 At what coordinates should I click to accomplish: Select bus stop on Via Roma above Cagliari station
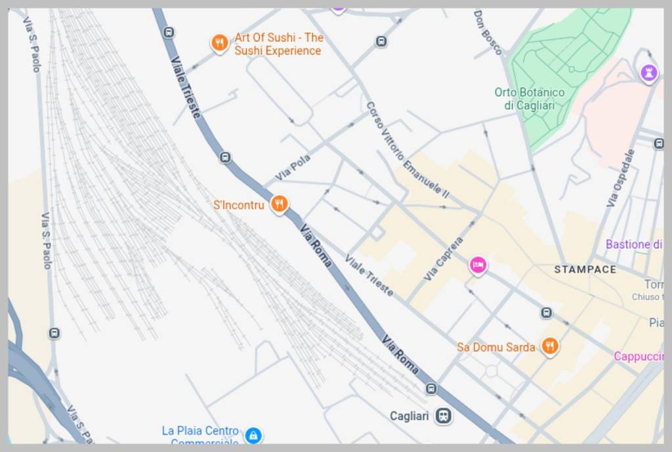click(x=431, y=388)
